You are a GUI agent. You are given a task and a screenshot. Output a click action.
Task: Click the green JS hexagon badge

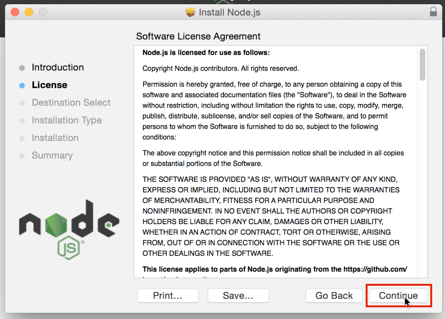[x=68, y=248]
